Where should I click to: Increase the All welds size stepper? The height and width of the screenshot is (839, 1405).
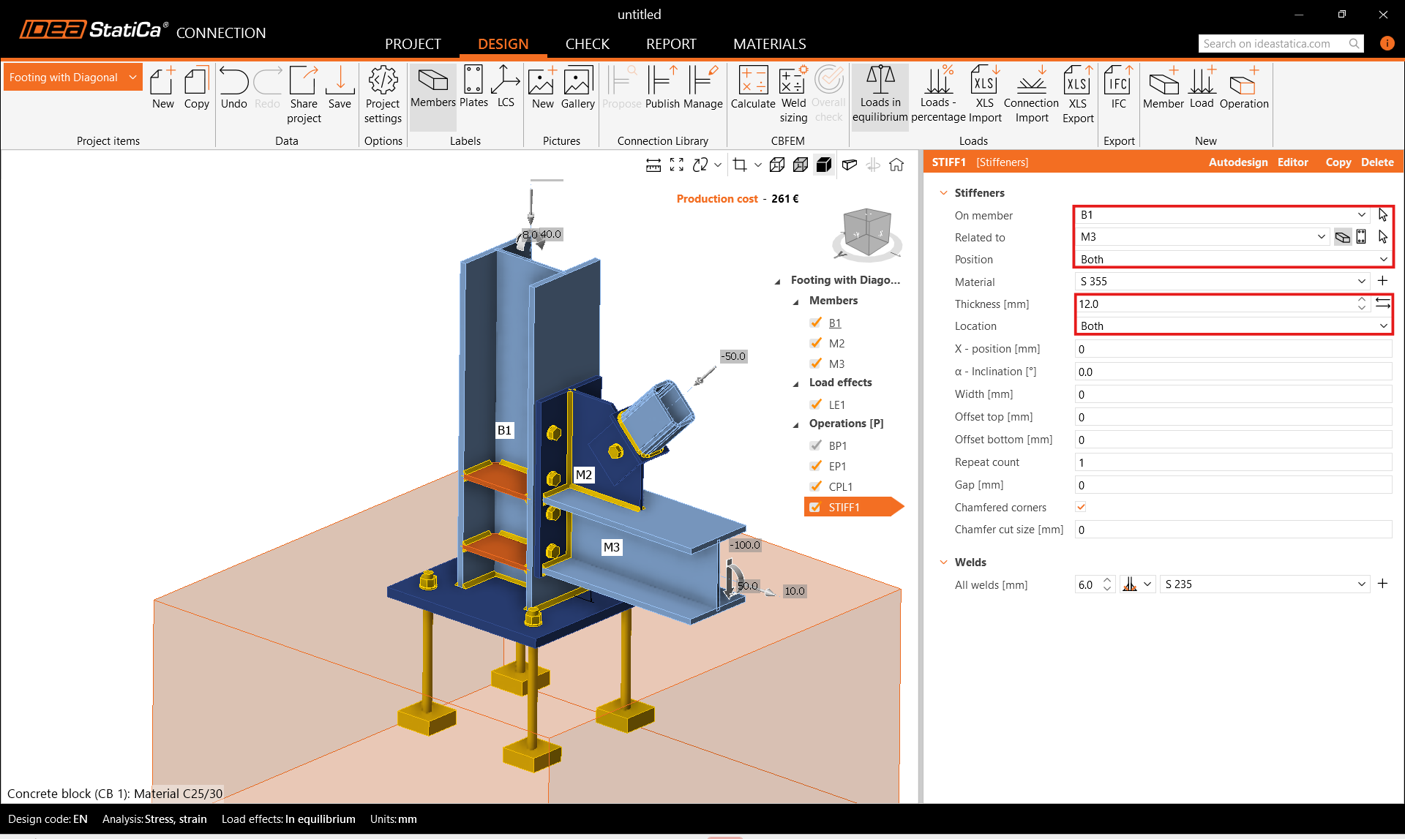pyautogui.click(x=1106, y=580)
